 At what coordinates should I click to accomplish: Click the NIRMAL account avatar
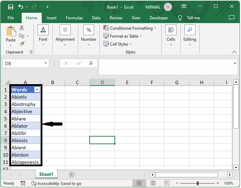(x=168, y=7)
